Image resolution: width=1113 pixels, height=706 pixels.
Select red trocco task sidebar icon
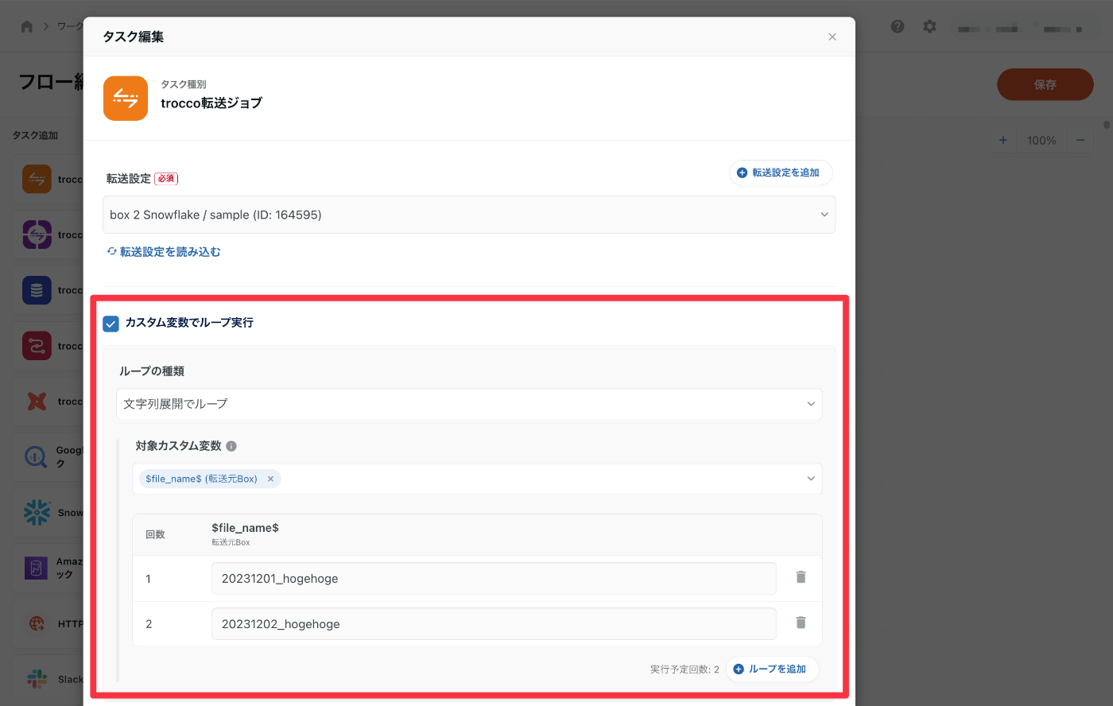click(37, 346)
